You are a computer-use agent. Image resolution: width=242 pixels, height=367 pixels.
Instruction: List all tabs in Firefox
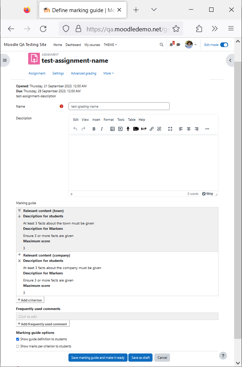[154, 10]
